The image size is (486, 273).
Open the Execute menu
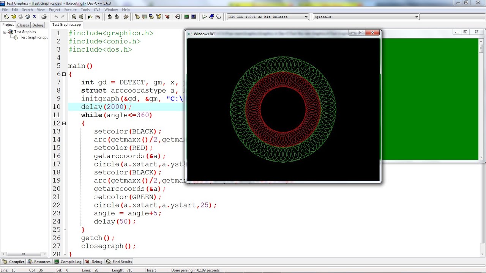70,9
